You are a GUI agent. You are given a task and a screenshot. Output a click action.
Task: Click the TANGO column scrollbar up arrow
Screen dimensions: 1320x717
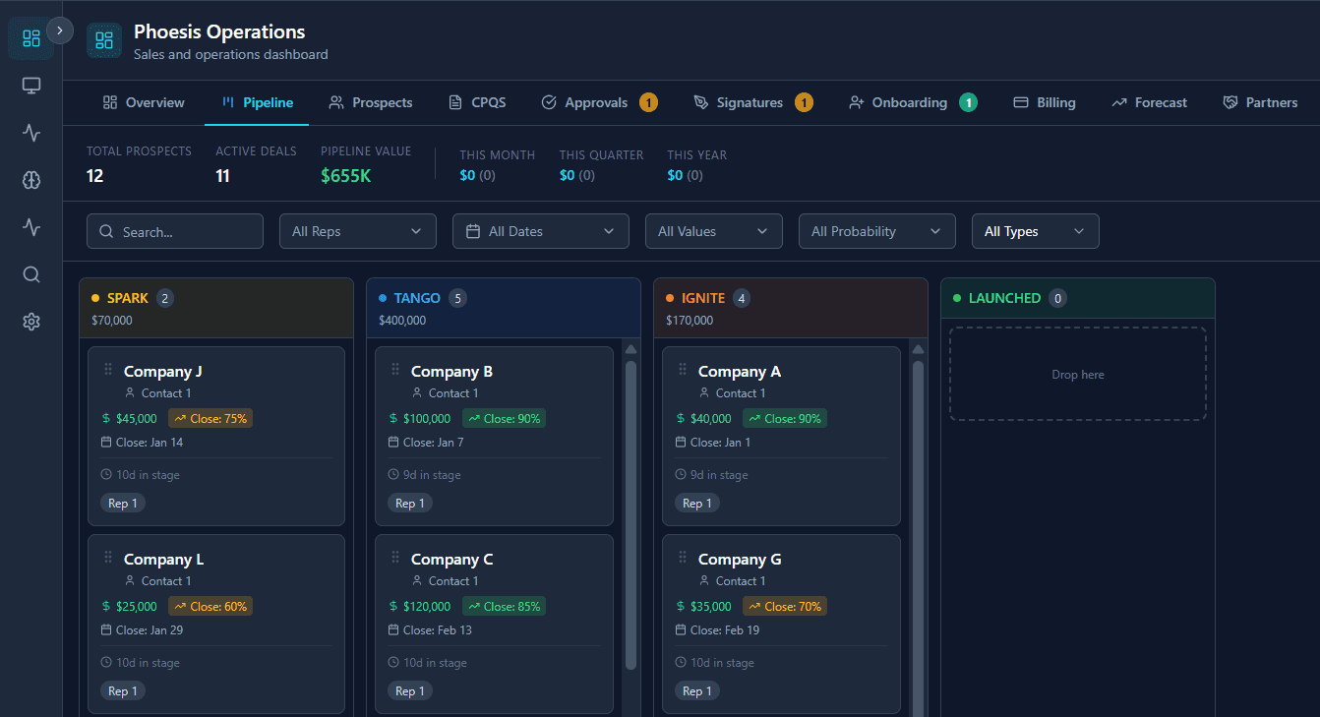click(x=630, y=349)
